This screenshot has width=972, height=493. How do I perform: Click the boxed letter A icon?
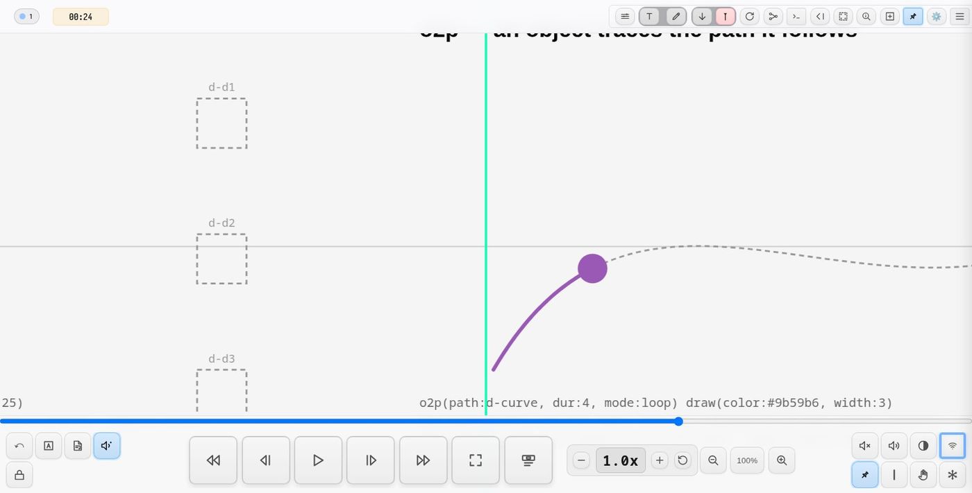click(x=49, y=446)
